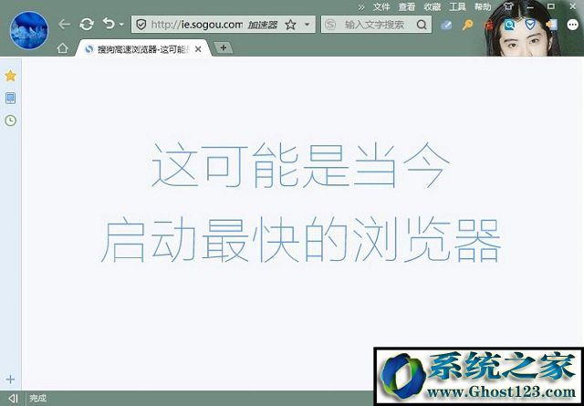This screenshot has height=406, width=584.
Task: Click the 完成 status text
Action: click(38, 399)
